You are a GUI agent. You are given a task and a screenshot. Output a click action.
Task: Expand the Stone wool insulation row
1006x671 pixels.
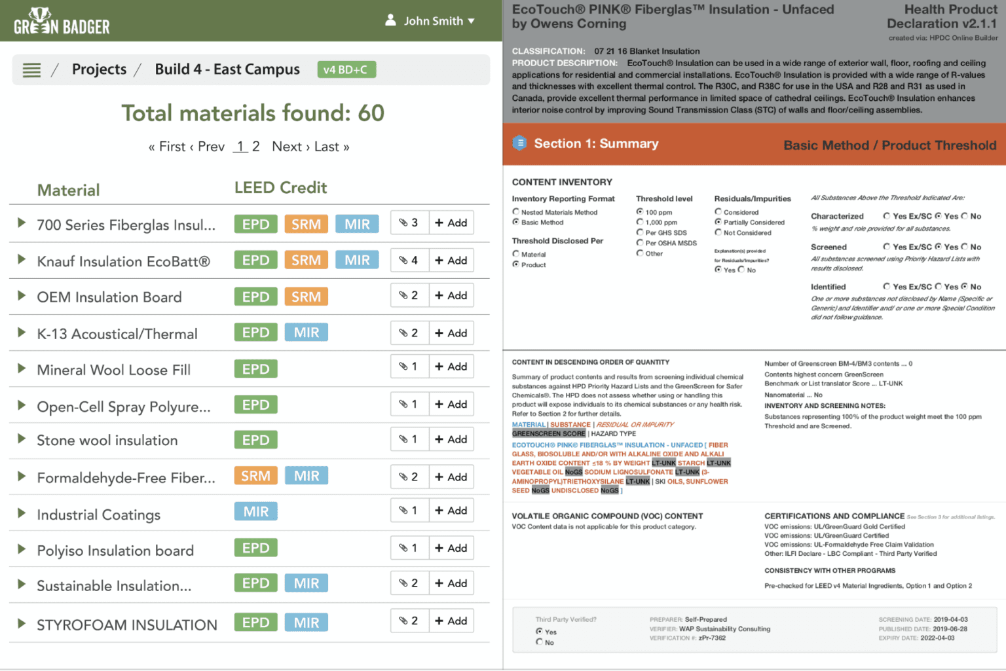(22, 438)
